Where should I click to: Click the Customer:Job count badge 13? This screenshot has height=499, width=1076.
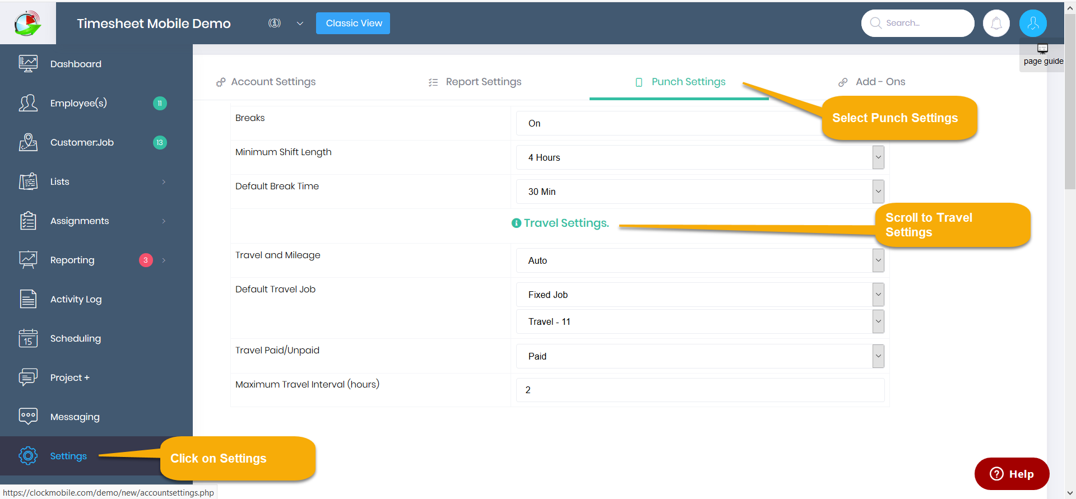(160, 142)
